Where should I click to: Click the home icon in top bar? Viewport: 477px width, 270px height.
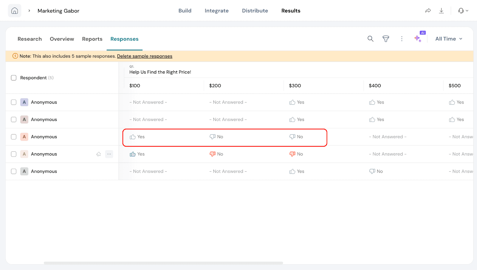(x=15, y=11)
